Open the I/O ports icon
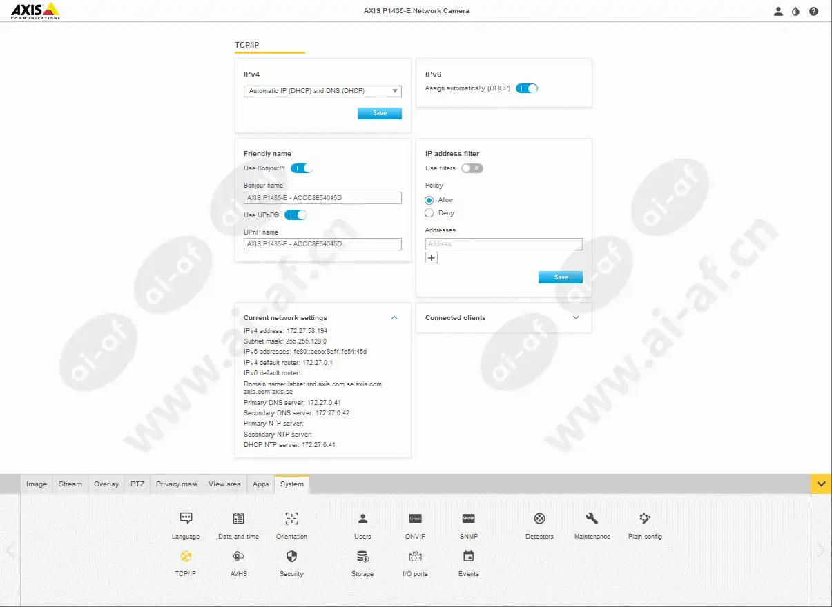The image size is (832, 607). 415,556
